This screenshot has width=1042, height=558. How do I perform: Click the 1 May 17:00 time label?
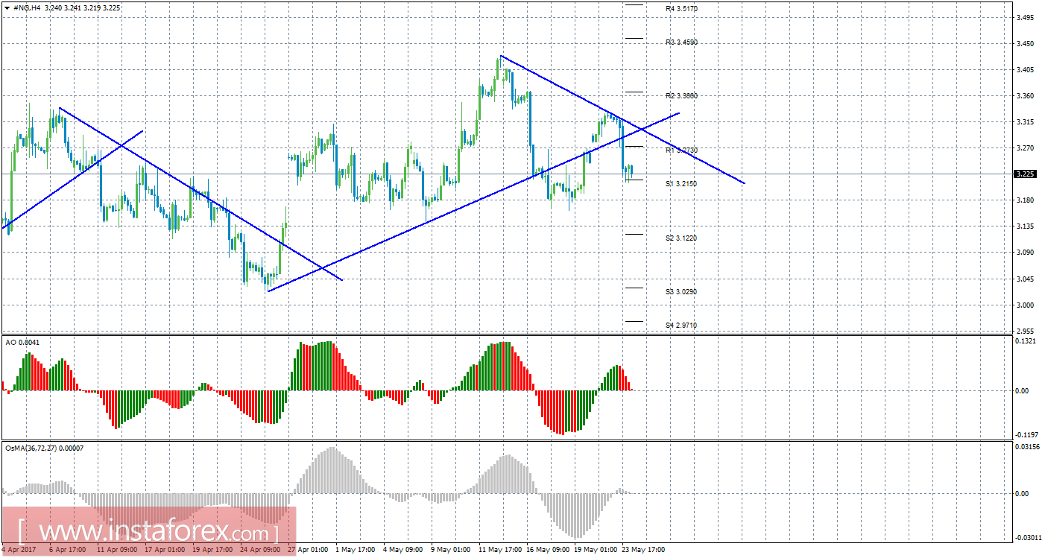point(354,550)
